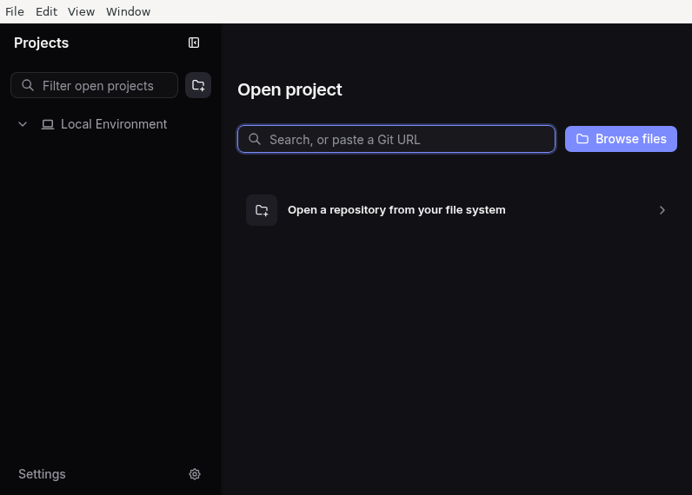Screen dimensions: 692x495
Task: Click the folder-plus icon in repository row
Action: click(262, 210)
